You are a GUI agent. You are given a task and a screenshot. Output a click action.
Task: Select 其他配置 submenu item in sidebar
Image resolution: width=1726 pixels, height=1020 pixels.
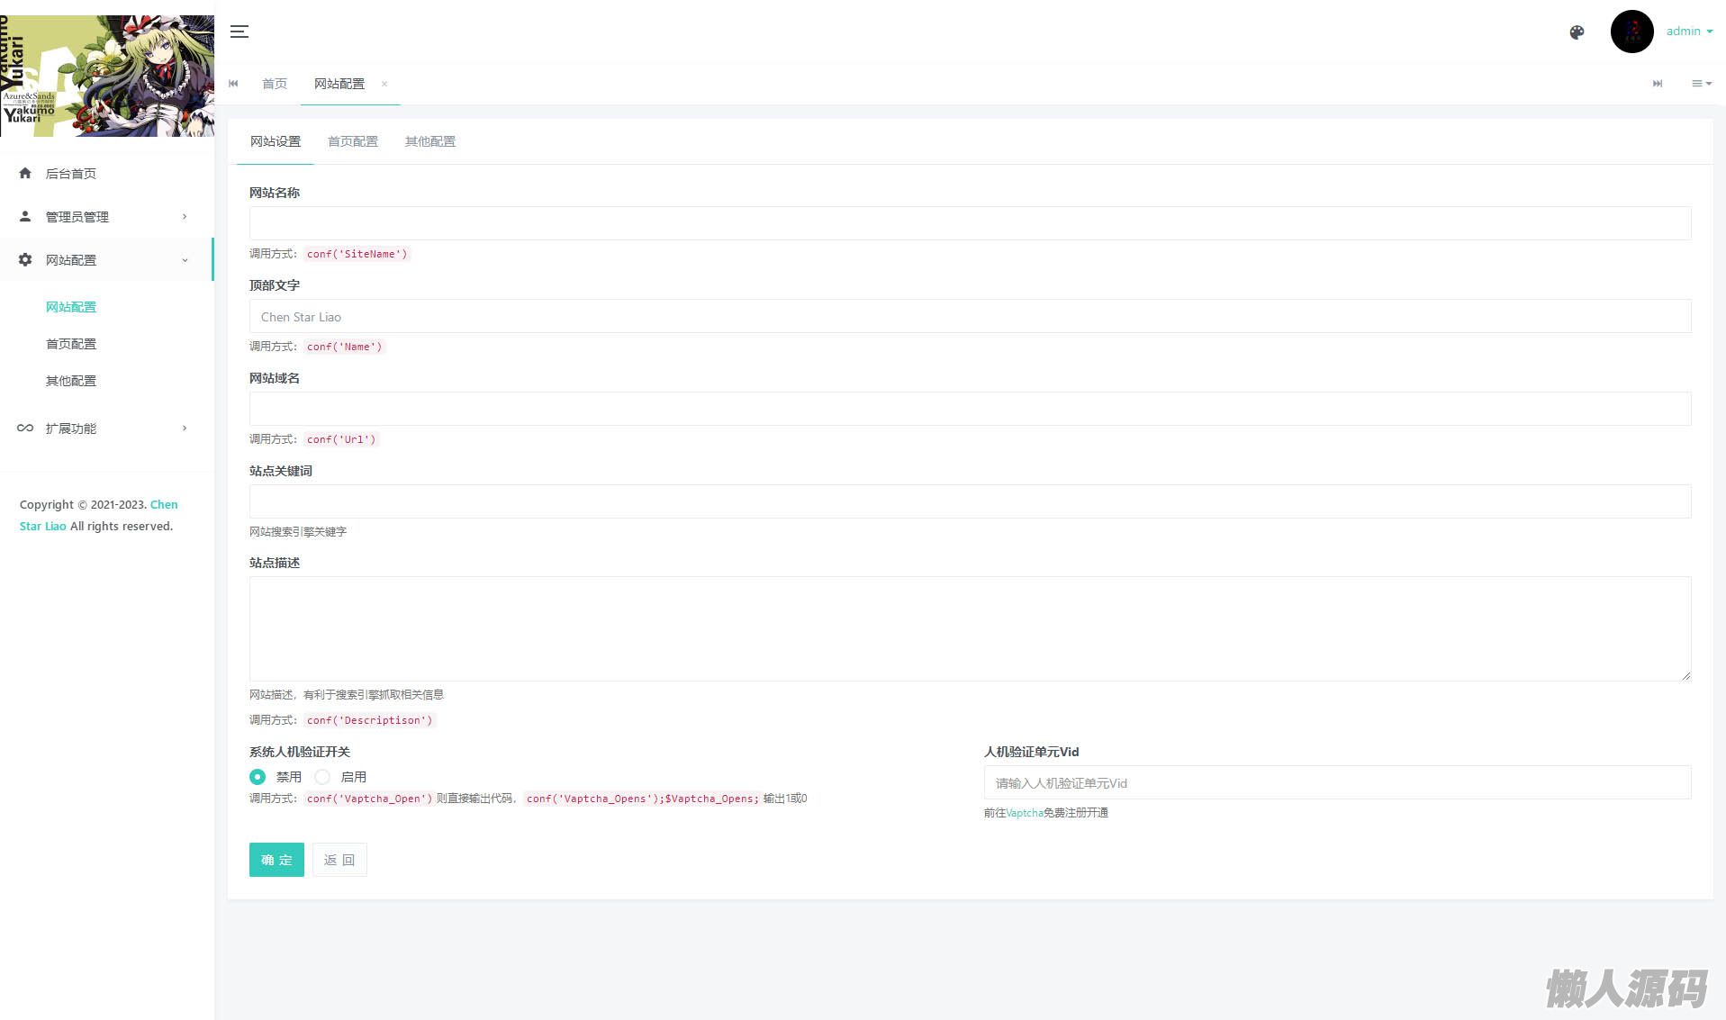tap(71, 381)
